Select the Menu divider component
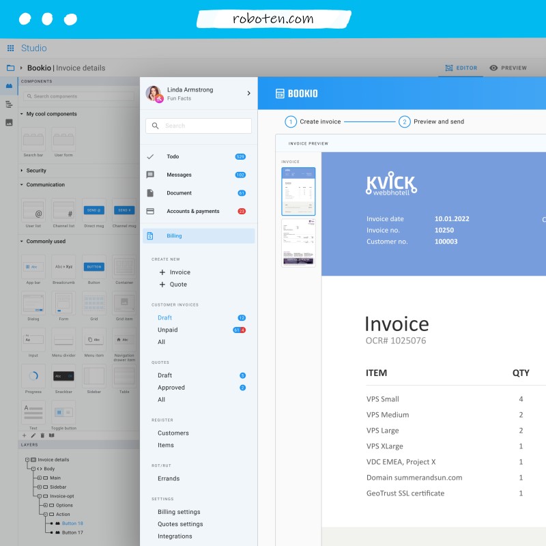Viewport: 546px width, 546px height. (x=63, y=343)
